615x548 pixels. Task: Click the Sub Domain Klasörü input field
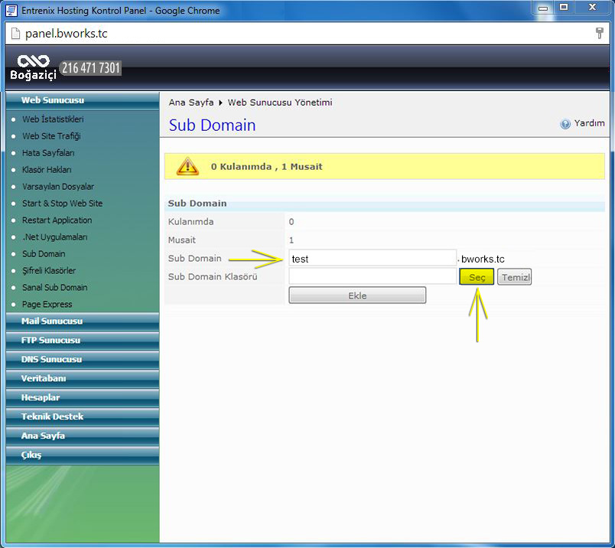coord(372,276)
